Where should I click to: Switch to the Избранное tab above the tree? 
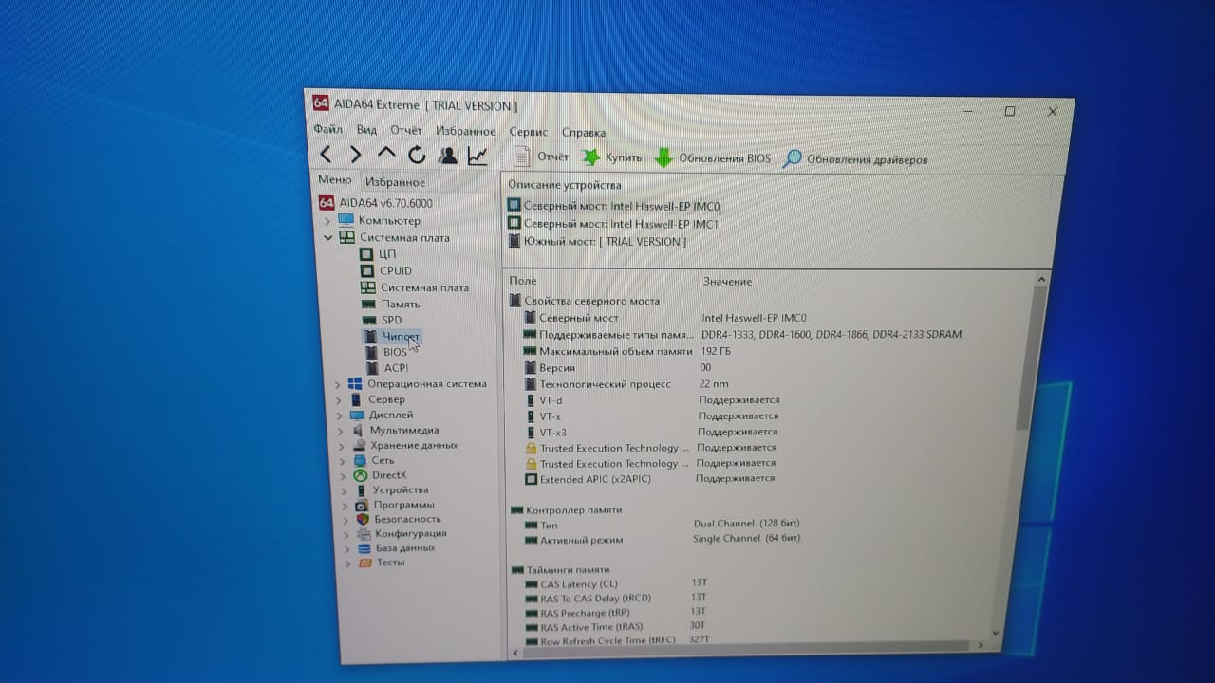point(395,182)
